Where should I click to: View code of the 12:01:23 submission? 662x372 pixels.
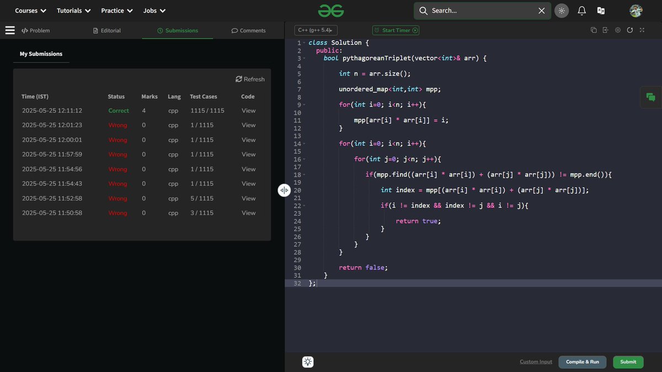[x=249, y=125]
